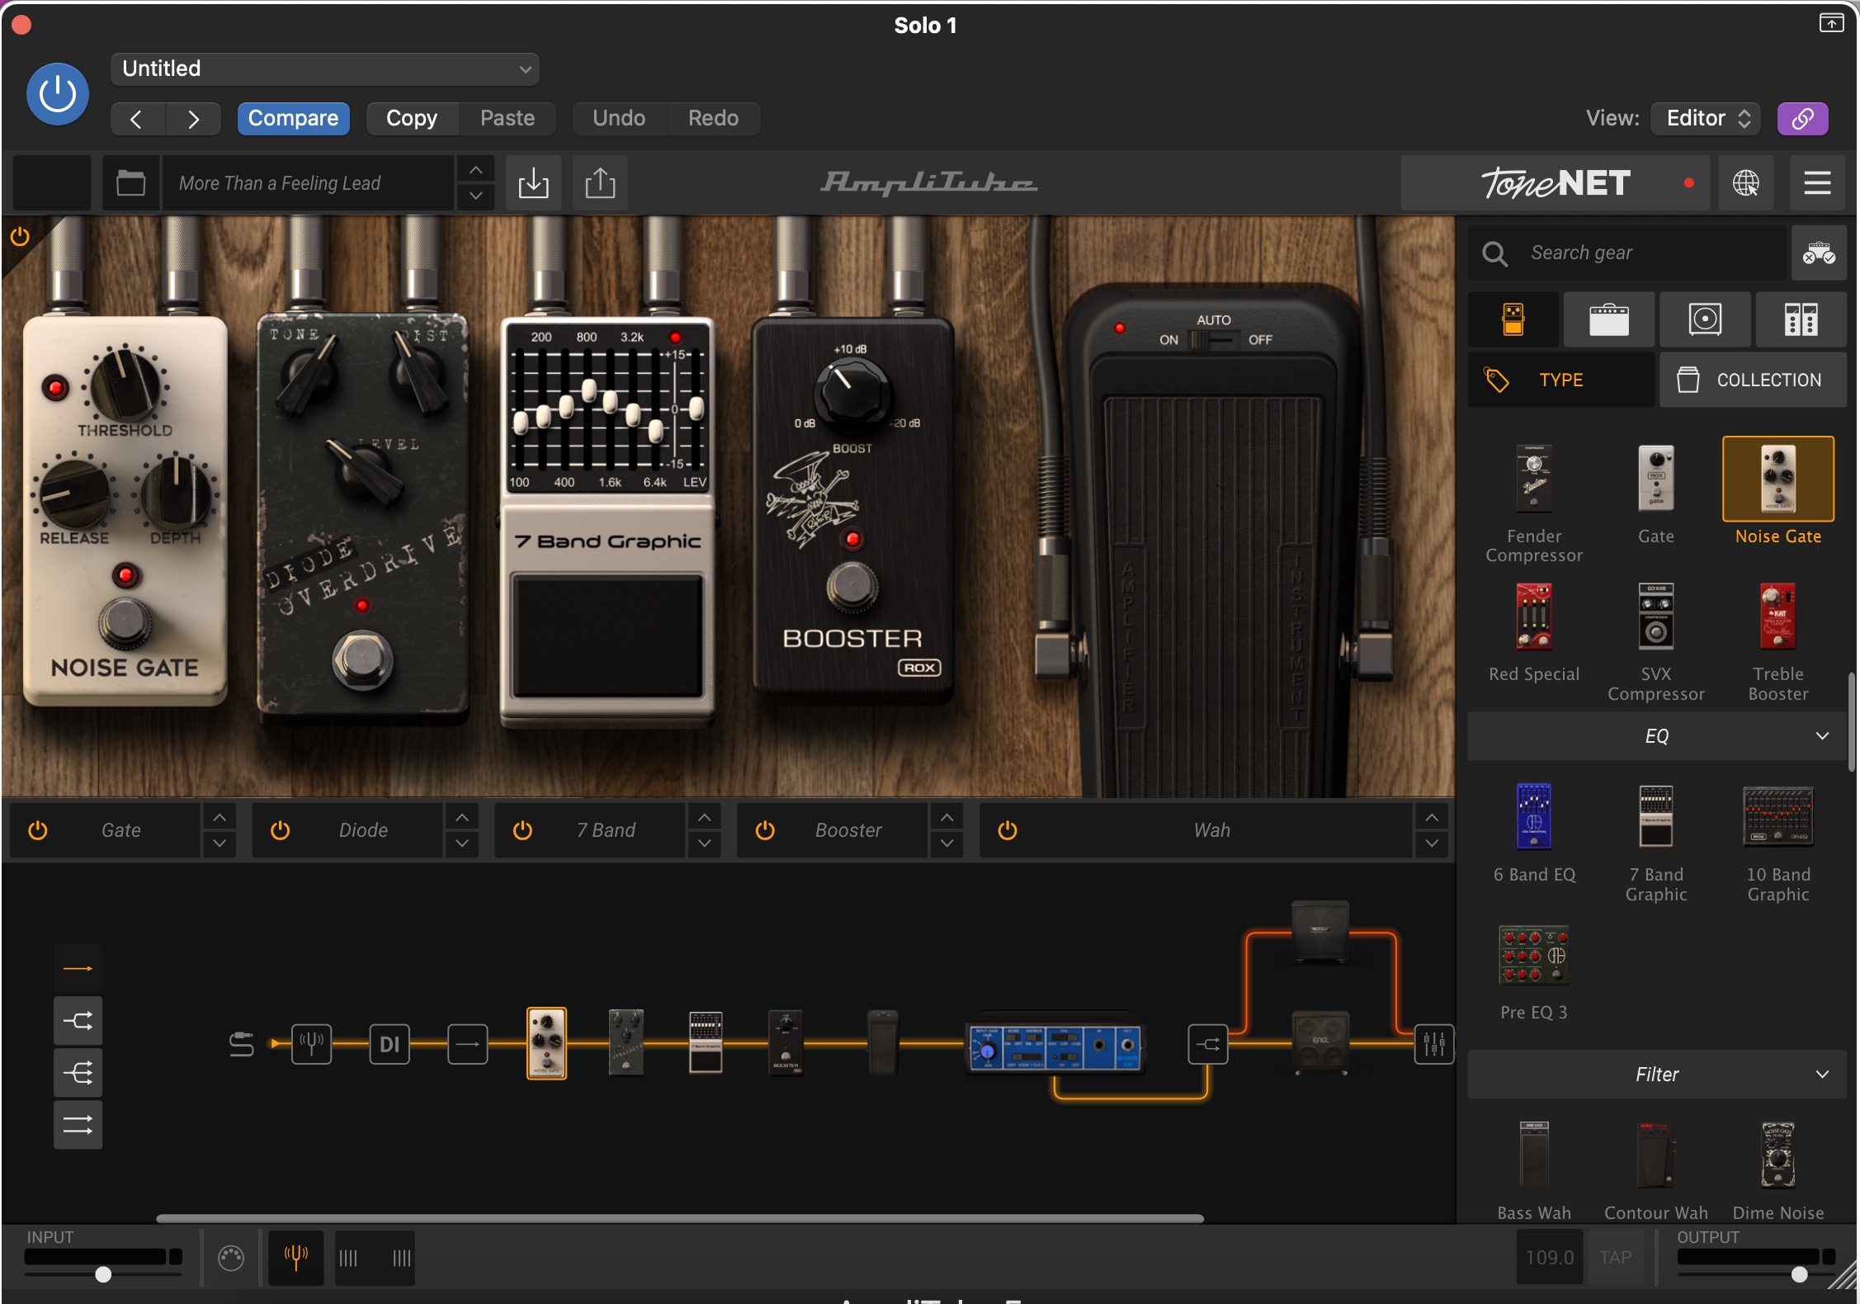1860x1304 pixels.
Task: Click the Redo button
Action: [x=713, y=118]
